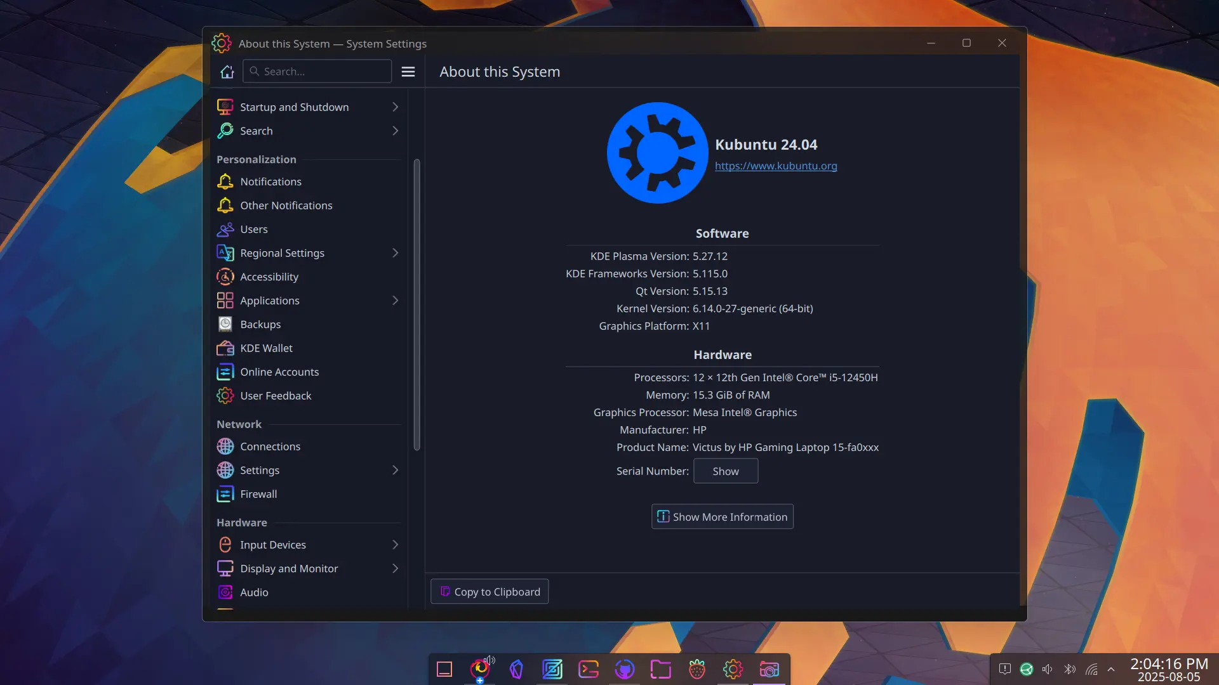
Task: Expand hidden system tray icons arrow
Action: [x=1111, y=669]
